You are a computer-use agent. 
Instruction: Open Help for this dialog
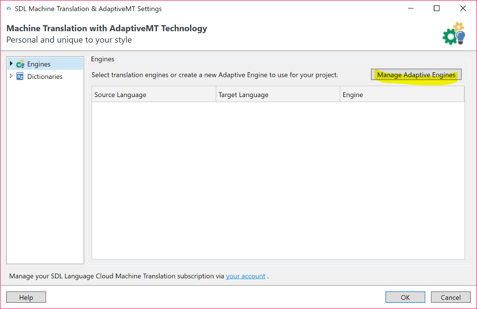26,297
